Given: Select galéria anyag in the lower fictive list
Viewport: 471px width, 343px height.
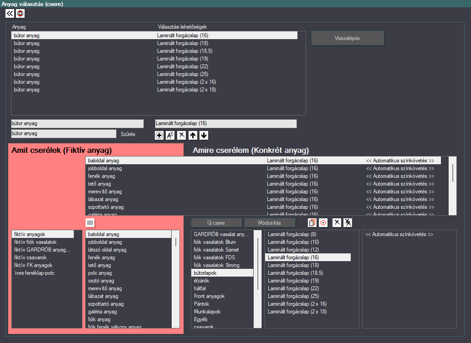Looking at the screenshot, I should pos(128,312).
